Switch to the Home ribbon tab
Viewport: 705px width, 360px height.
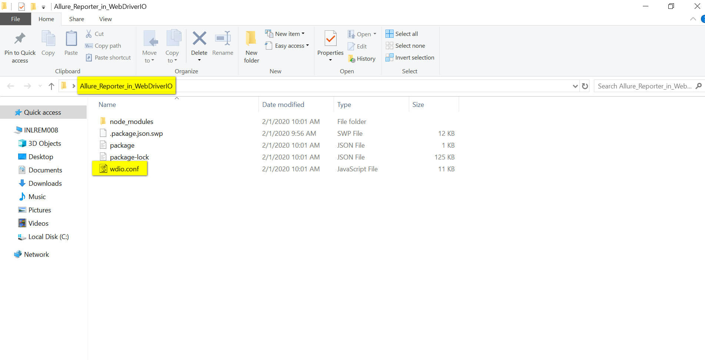(46, 19)
